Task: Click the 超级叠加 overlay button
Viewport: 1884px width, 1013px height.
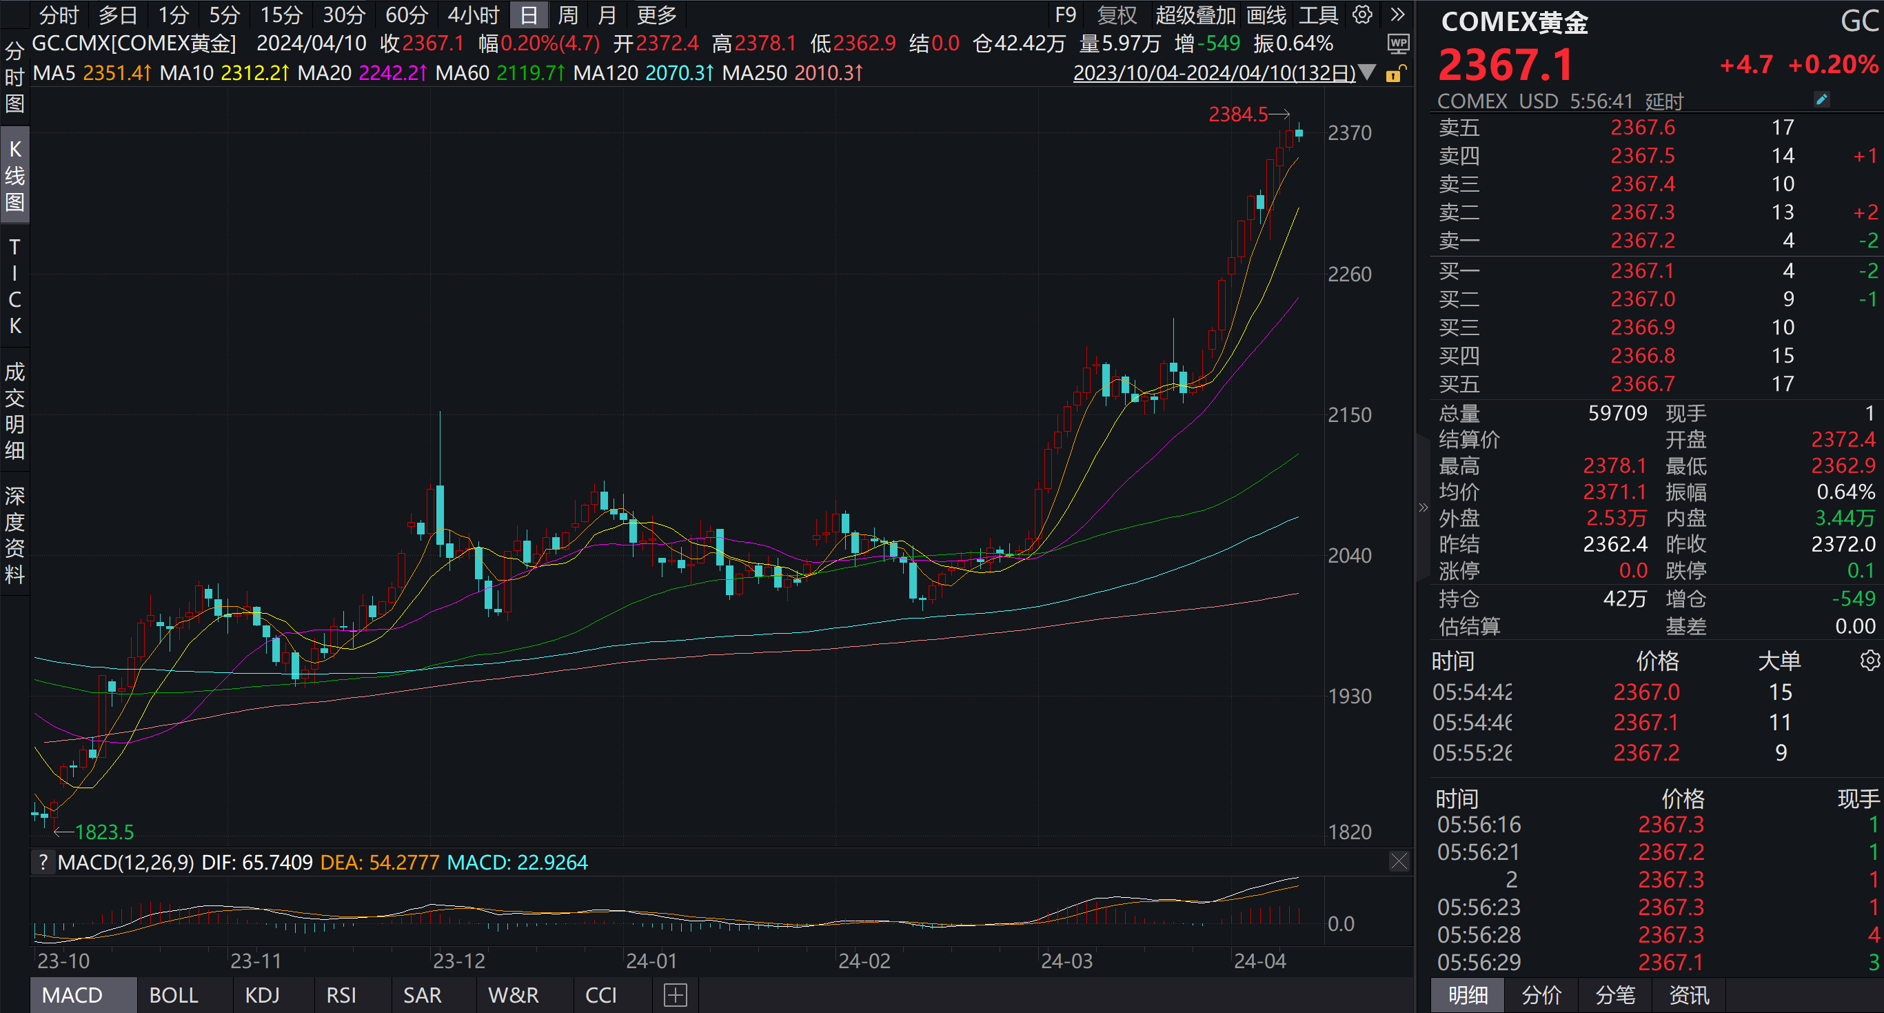Action: (x=1195, y=14)
